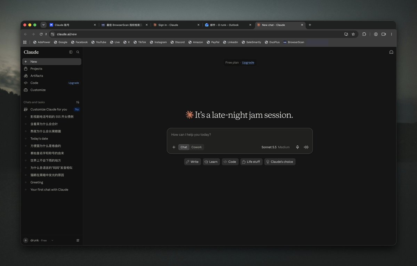417x266 pixels.
Task: Switch to the Outlook mail tab
Action: [228, 25]
